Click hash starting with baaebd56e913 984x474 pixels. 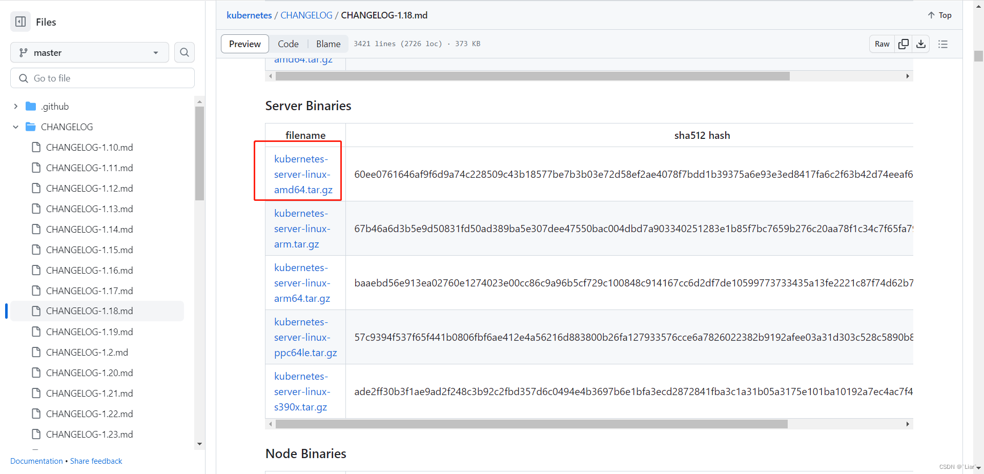633,283
